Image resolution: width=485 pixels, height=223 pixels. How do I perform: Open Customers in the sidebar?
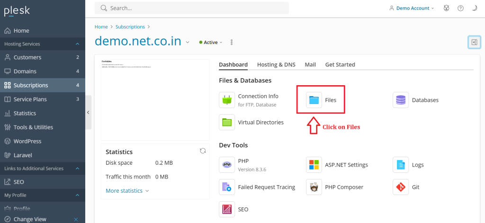42,57
